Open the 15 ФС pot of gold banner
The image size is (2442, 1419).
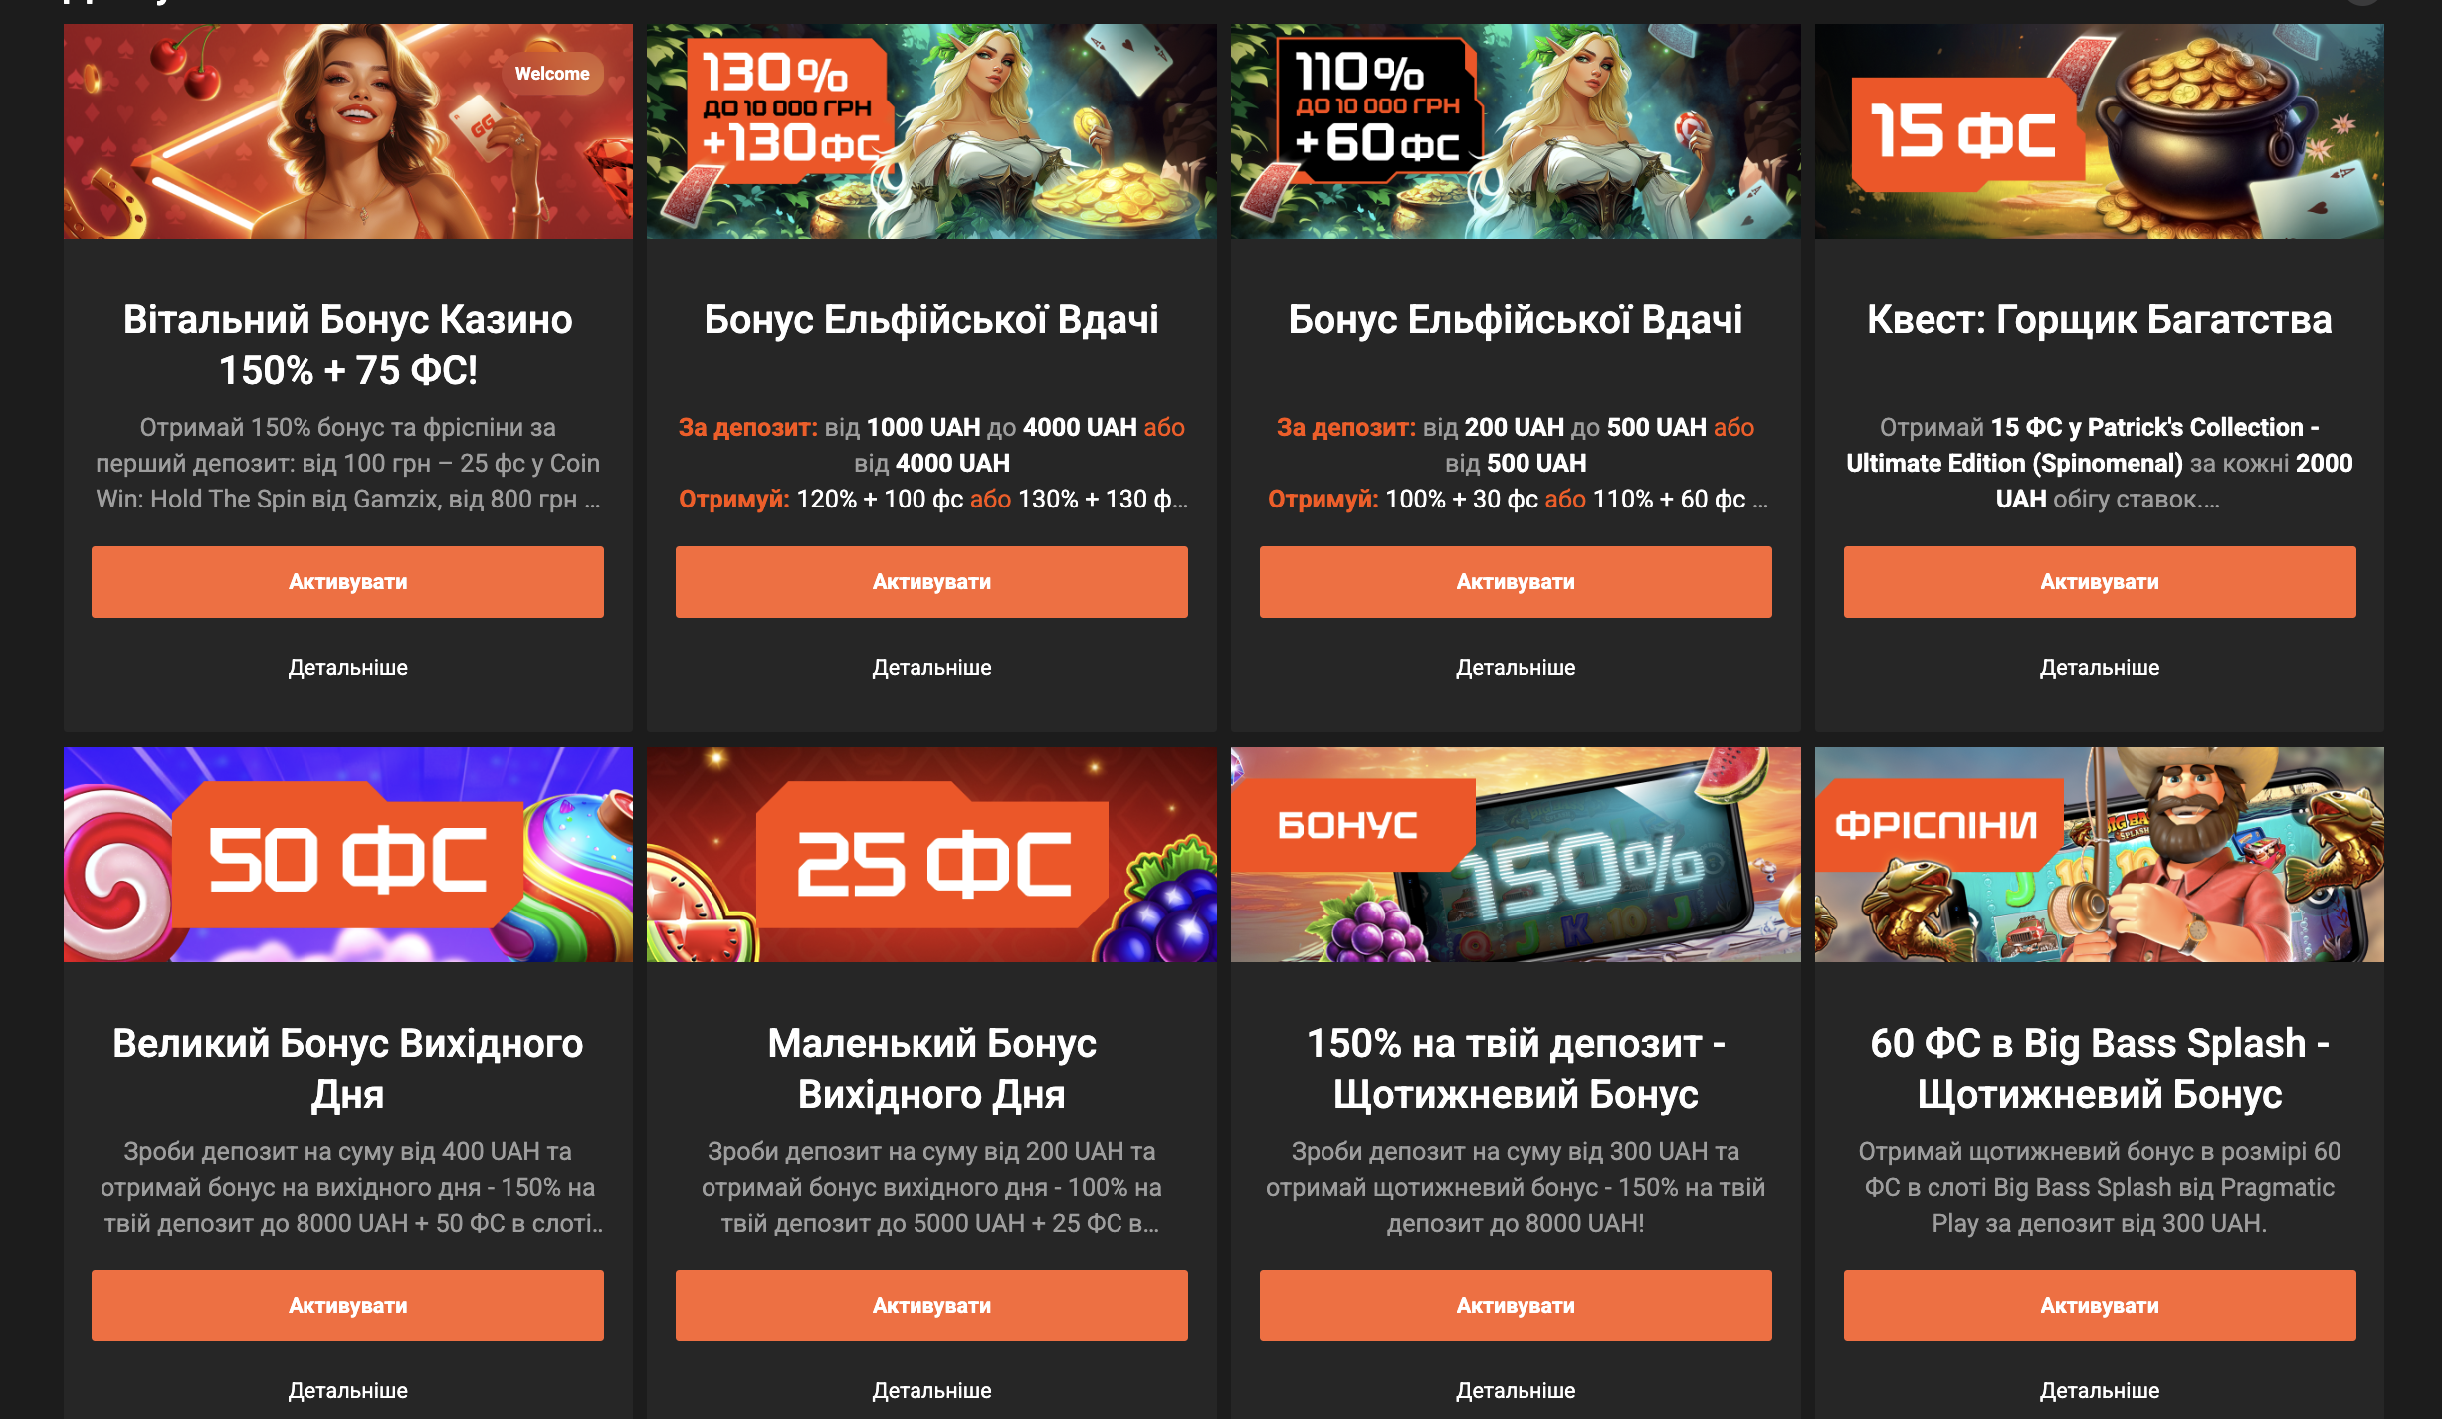(x=2100, y=131)
